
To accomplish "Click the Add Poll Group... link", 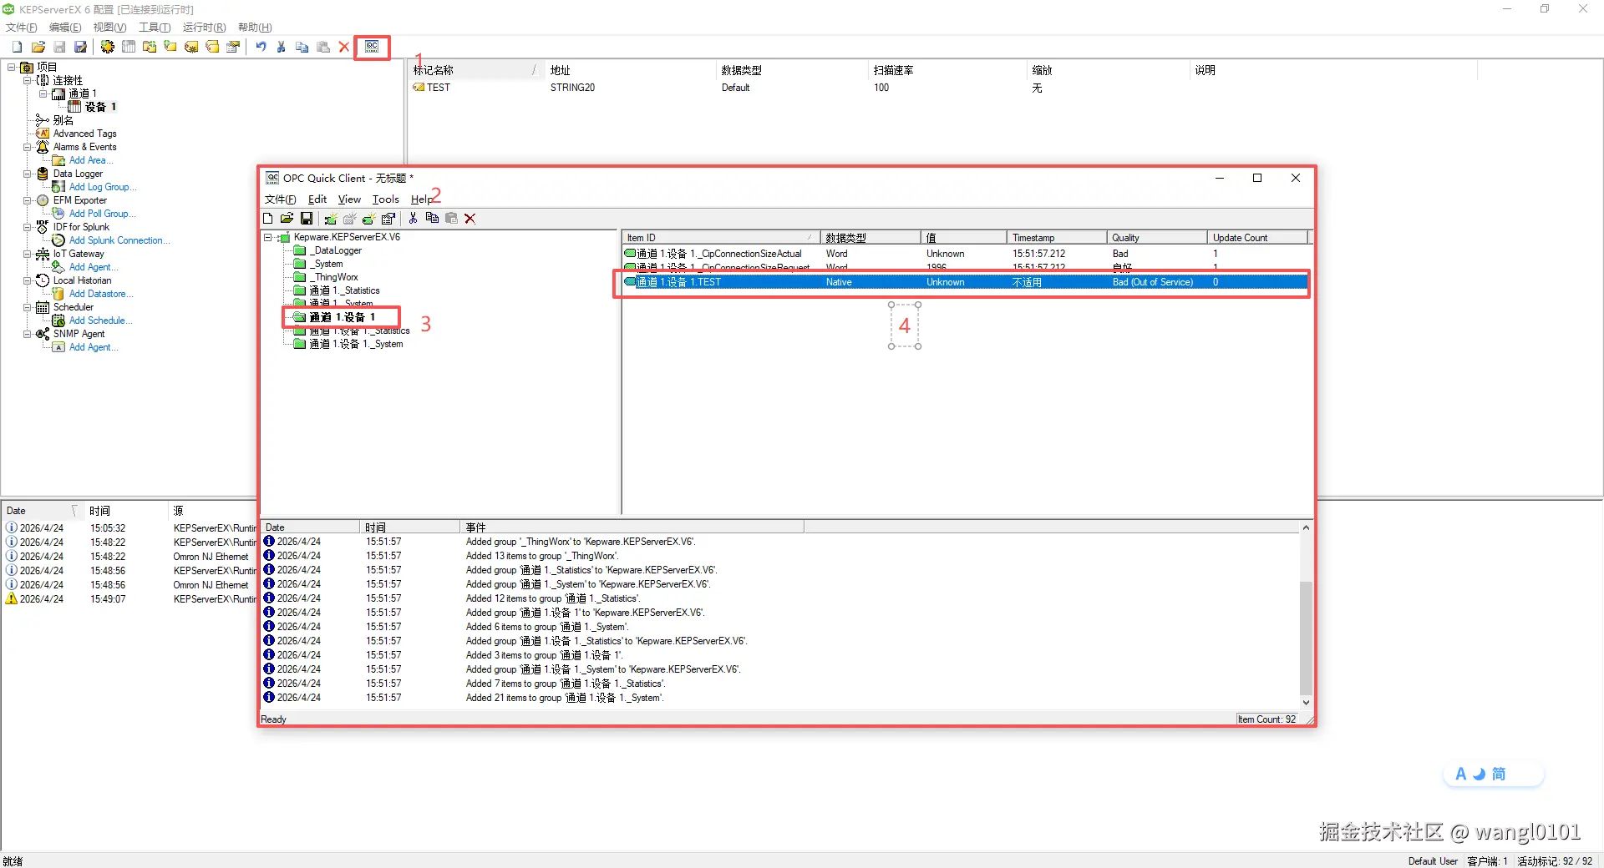I will tap(102, 214).
